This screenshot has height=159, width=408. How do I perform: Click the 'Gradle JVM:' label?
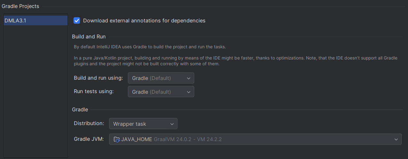89,139
